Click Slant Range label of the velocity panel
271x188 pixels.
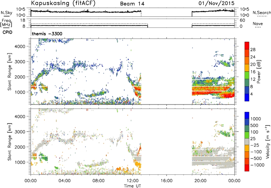9,142
